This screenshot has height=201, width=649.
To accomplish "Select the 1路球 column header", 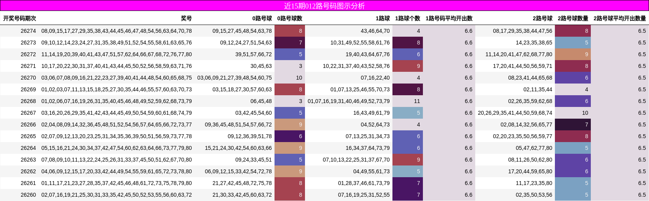I will pos(383,18).
